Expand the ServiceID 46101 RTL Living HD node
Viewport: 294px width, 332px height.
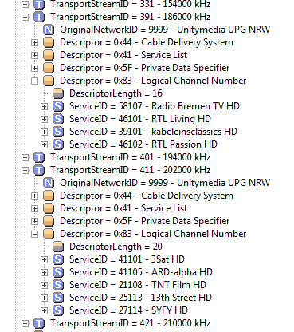[44, 119]
